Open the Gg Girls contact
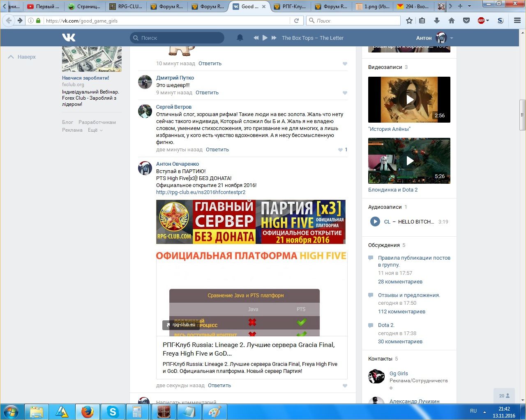This screenshot has width=526, height=420. [399, 374]
